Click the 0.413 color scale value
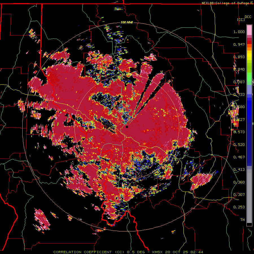The image size is (254, 254). coord(239,170)
